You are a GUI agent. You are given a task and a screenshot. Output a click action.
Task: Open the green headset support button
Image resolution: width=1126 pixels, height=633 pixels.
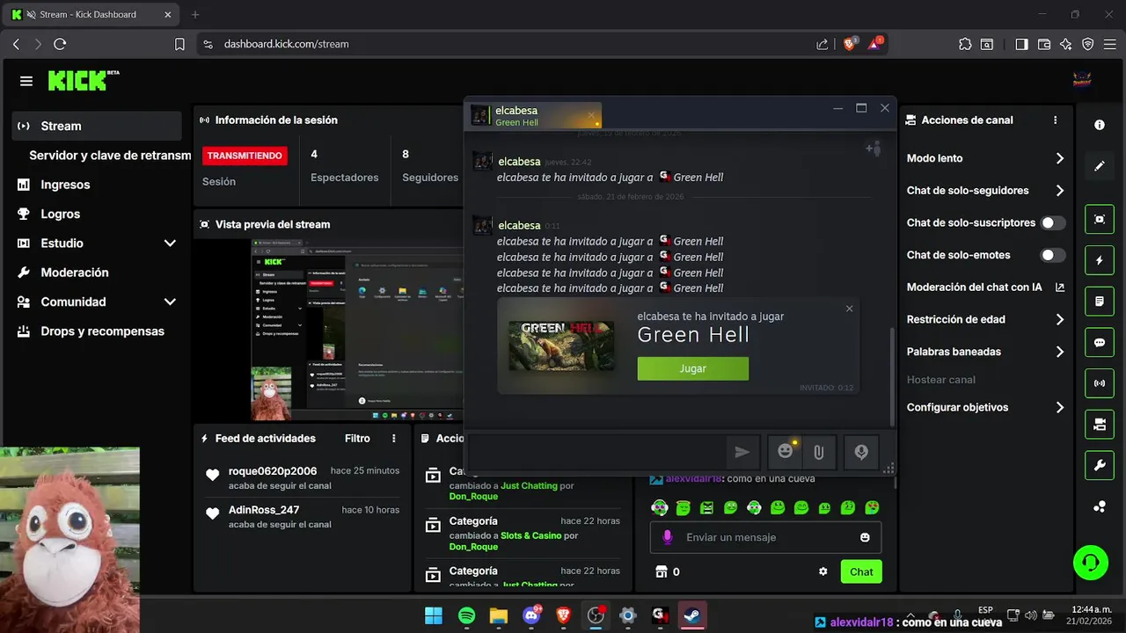(x=1091, y=562)
